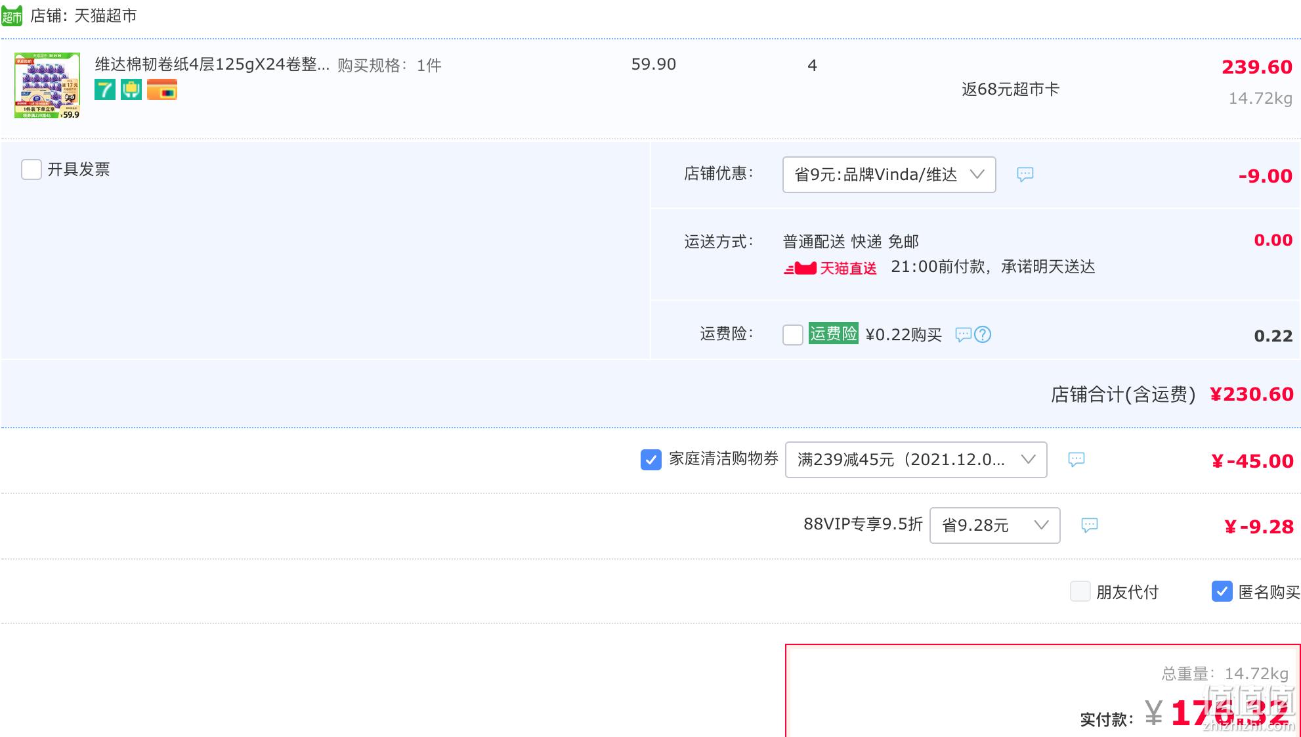Uncheck the 匿名购买 anonymous purchase option
Viewport: 1301px width, 737px height.
1222,591
